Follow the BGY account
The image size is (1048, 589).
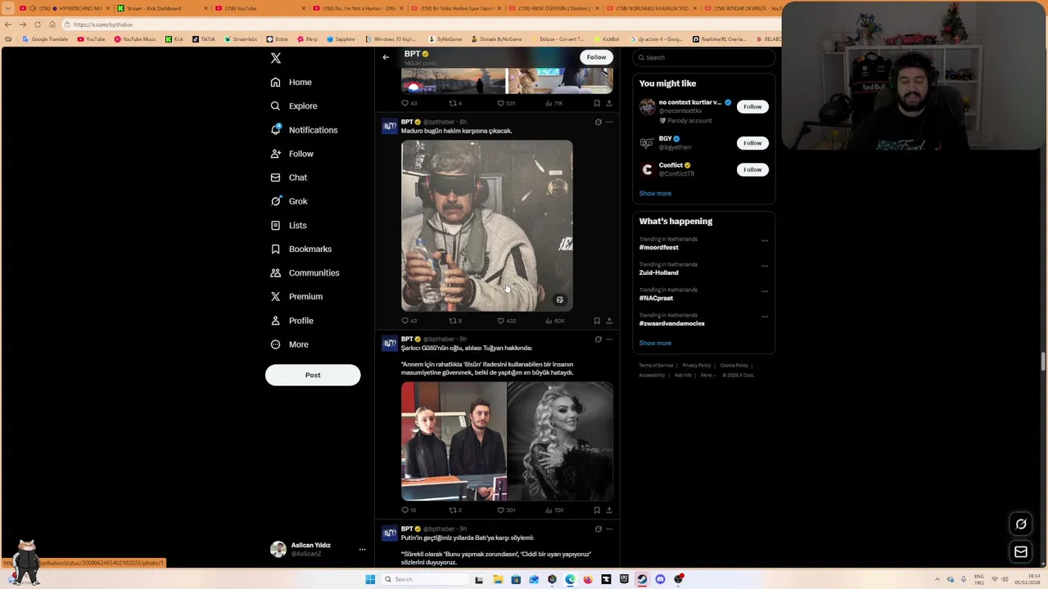click(x=752, y=143)
